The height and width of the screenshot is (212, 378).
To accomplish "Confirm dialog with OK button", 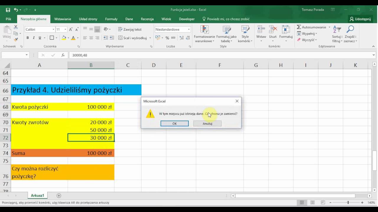I will pyautogui.click(x=175, y=124).
